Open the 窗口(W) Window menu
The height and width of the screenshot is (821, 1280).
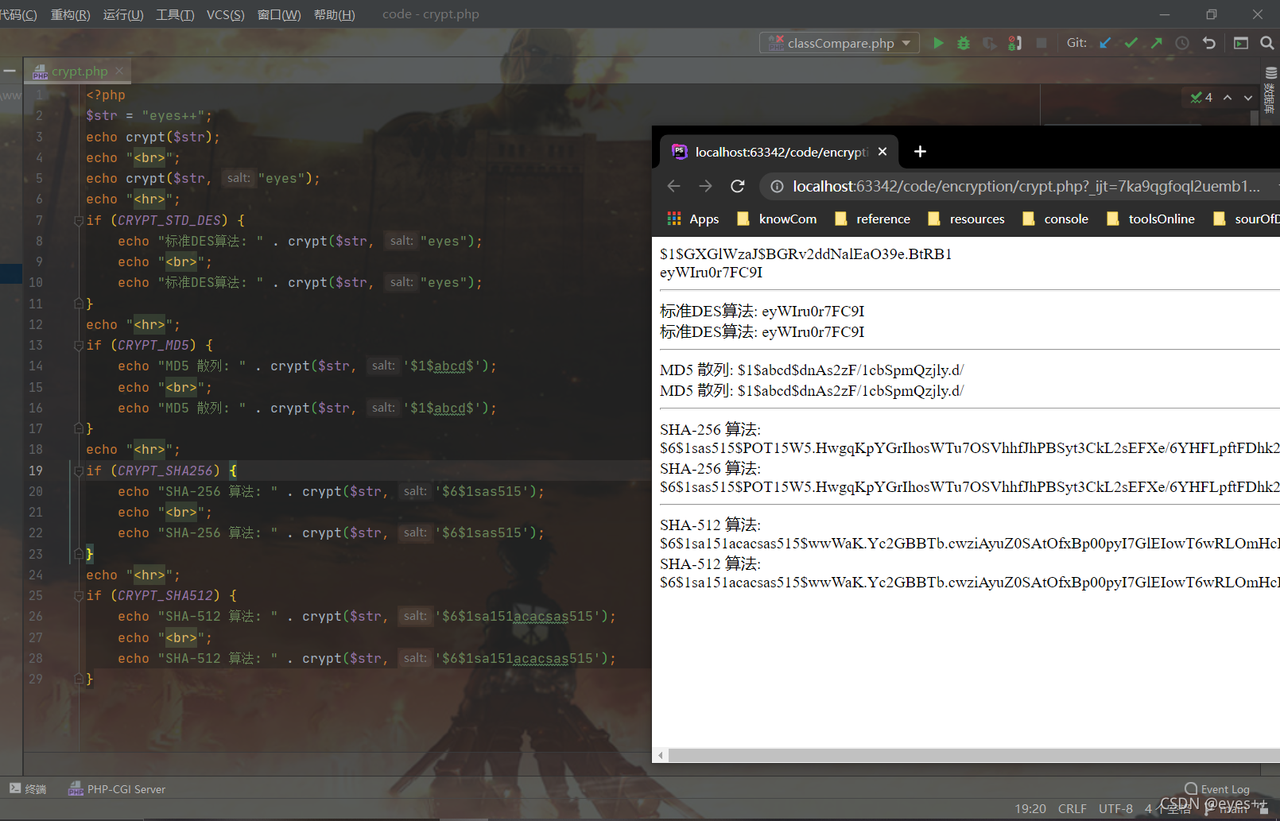point(279,14)
